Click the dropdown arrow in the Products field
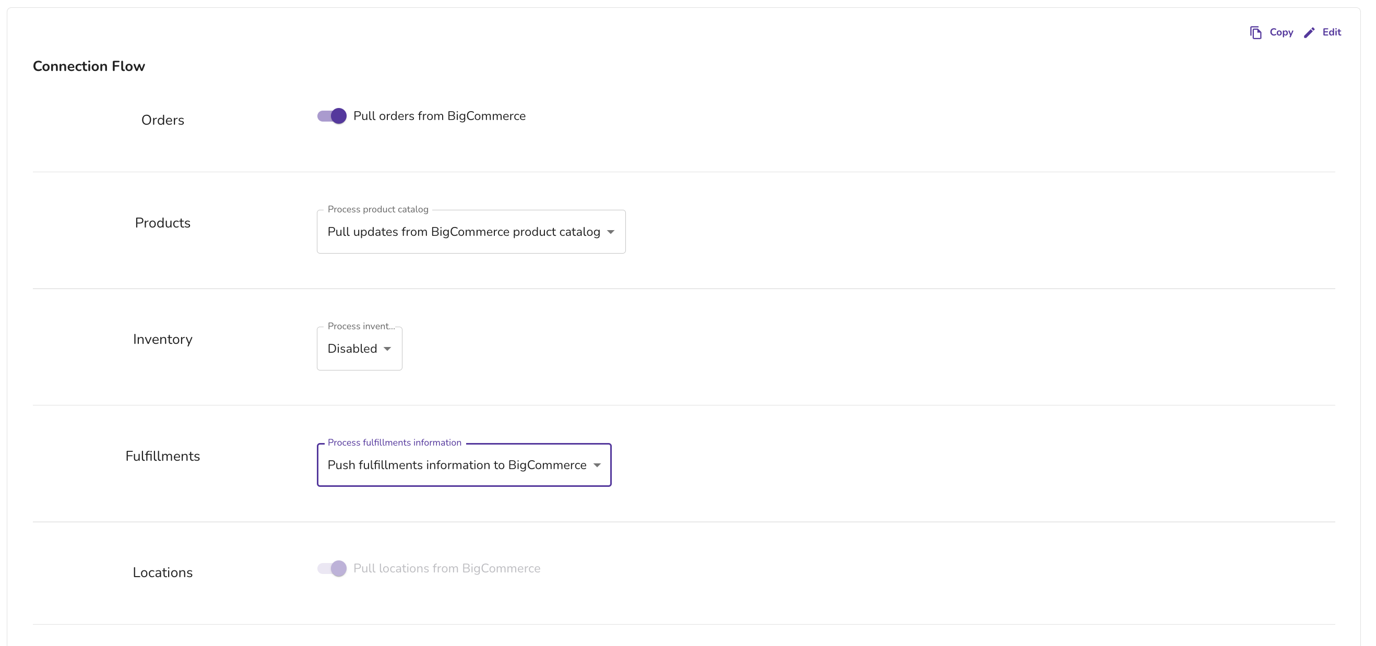 pos(611,232)
